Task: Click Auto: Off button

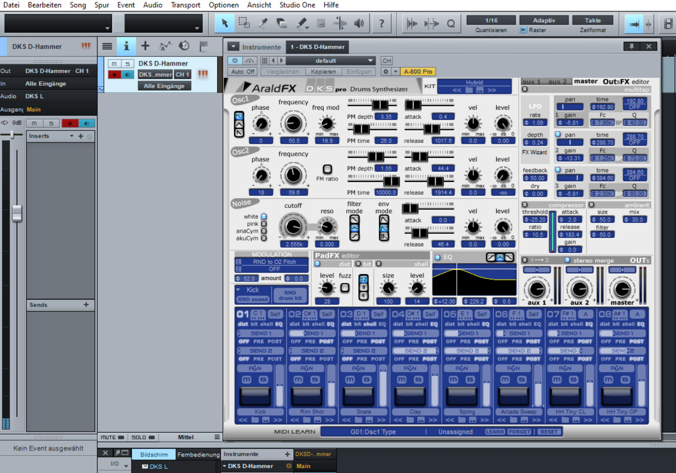Action: (x=243, y=72)
